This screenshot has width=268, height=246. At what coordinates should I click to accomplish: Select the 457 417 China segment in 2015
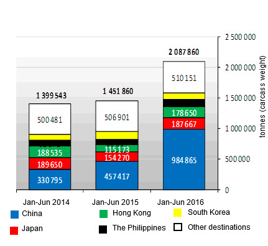[117, 176]
